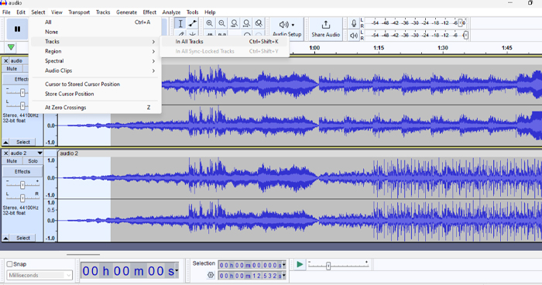Mute the 'audio 2' track

pyautogui.click(x=12, y=161)
